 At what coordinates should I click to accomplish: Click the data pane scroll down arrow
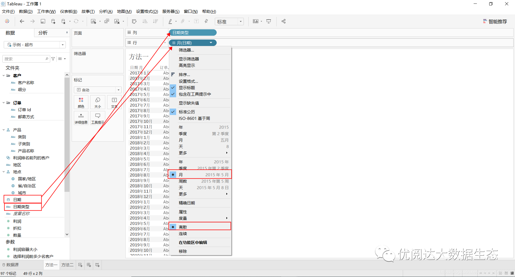[67, 234]
